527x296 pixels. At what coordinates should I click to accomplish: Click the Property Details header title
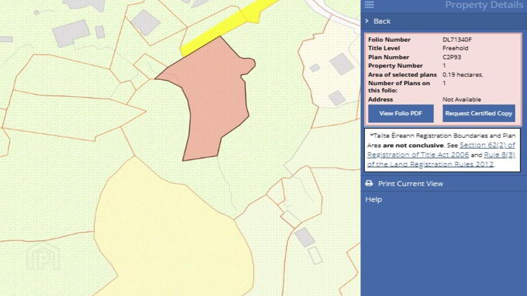coord(483,5)
